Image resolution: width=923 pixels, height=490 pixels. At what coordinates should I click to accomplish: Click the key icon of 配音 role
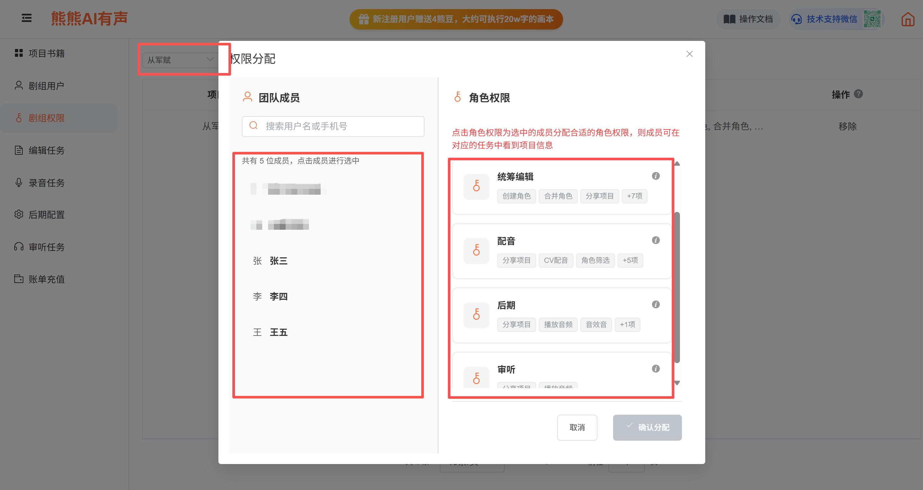pyautogui.click(x=476, y=250)
